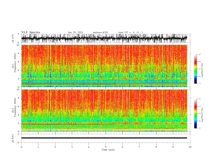Click time axis tick label "3"
The height and width of the screenshot is (165, 214).
tap(72, 147)
